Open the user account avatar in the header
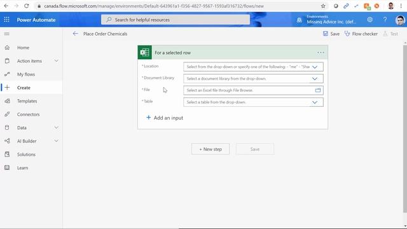This screenshot has height=229, width=407. click(400, 20)
